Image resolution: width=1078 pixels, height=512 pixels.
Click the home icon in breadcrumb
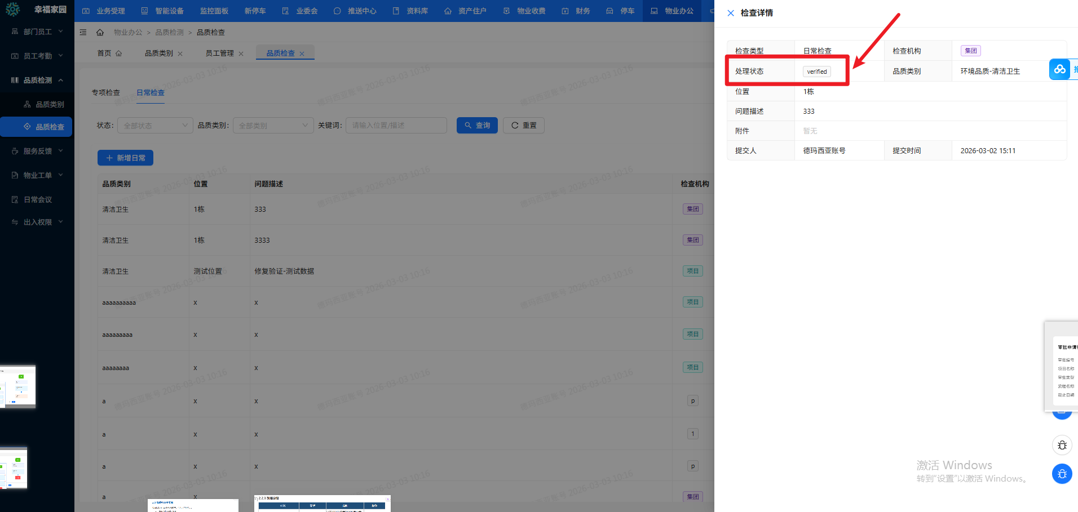[100, 32]
